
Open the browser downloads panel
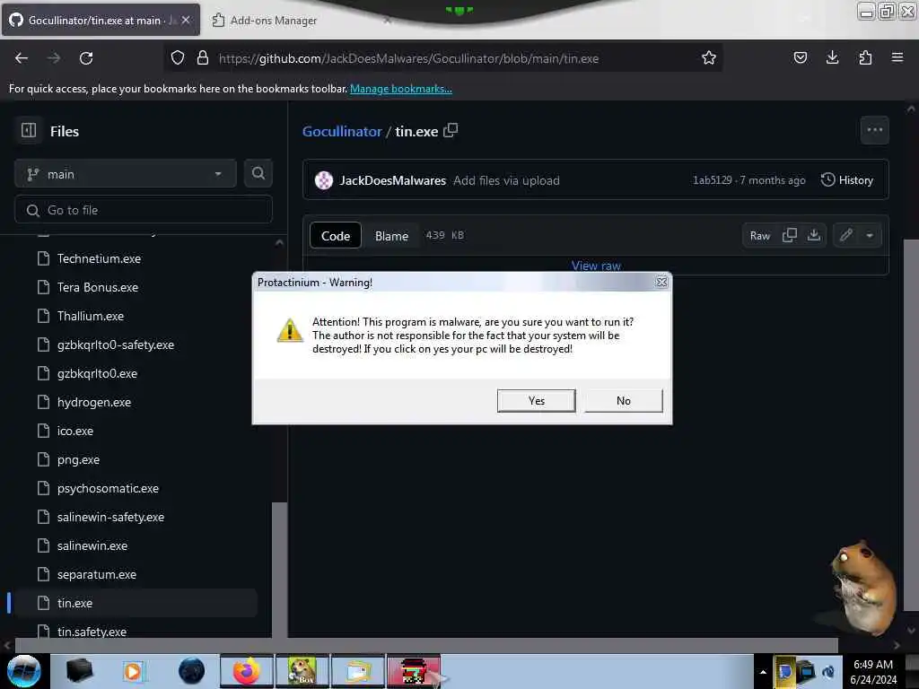pos(832,57)
